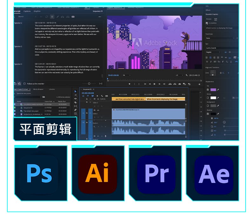Click the timeline wrench display settings icon
Image resolution: width=251 pixels, height=217 pixels.
[102, 96]
